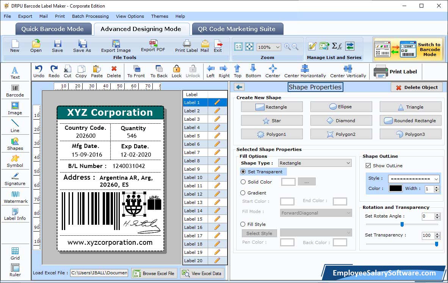Select the Fill Style radio option
Screen dimensions: 448x283
point(243,224)
